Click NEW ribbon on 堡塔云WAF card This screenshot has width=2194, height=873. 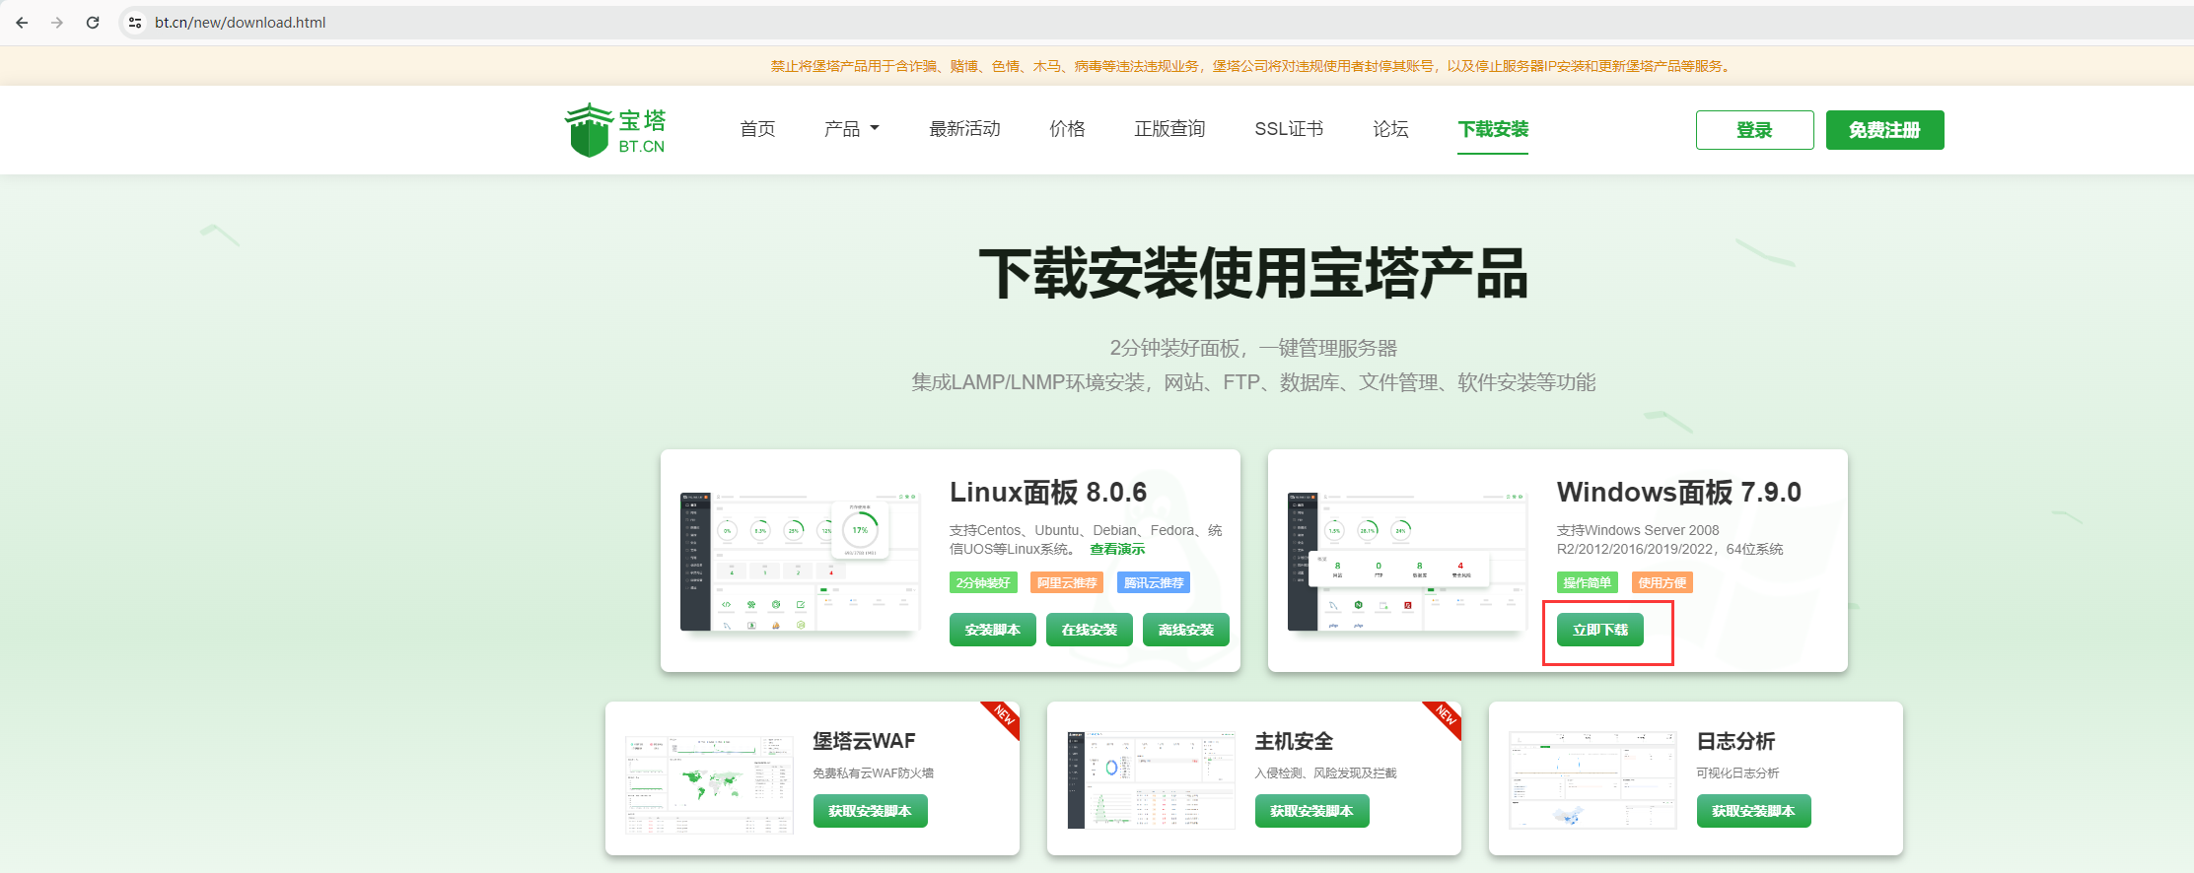click(x=1004, y=716)
